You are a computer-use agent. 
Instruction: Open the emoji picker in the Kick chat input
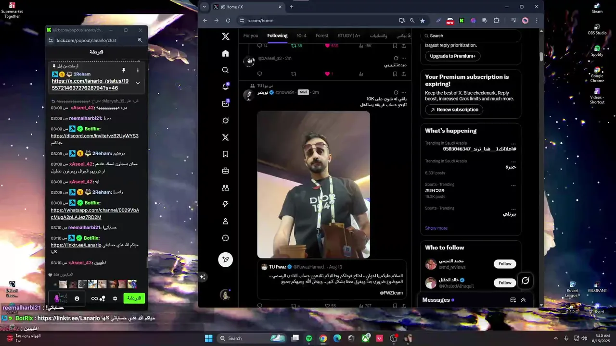pyautogui.click(x=77, y=298)
